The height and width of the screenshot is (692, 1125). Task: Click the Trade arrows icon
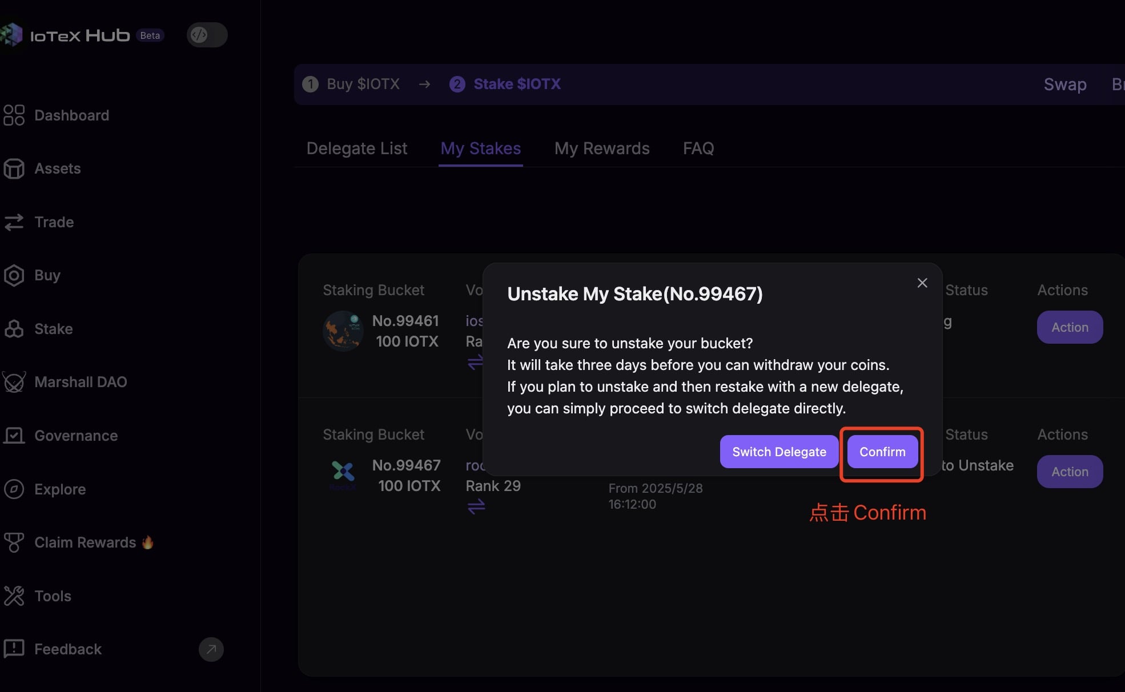coord(14,222)
